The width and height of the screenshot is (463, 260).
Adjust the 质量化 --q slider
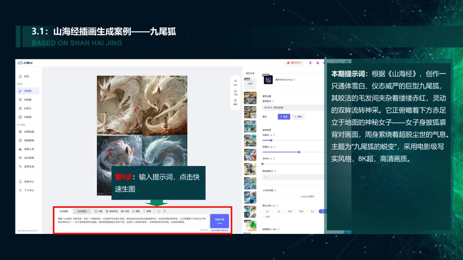click(x=299, y=152)
